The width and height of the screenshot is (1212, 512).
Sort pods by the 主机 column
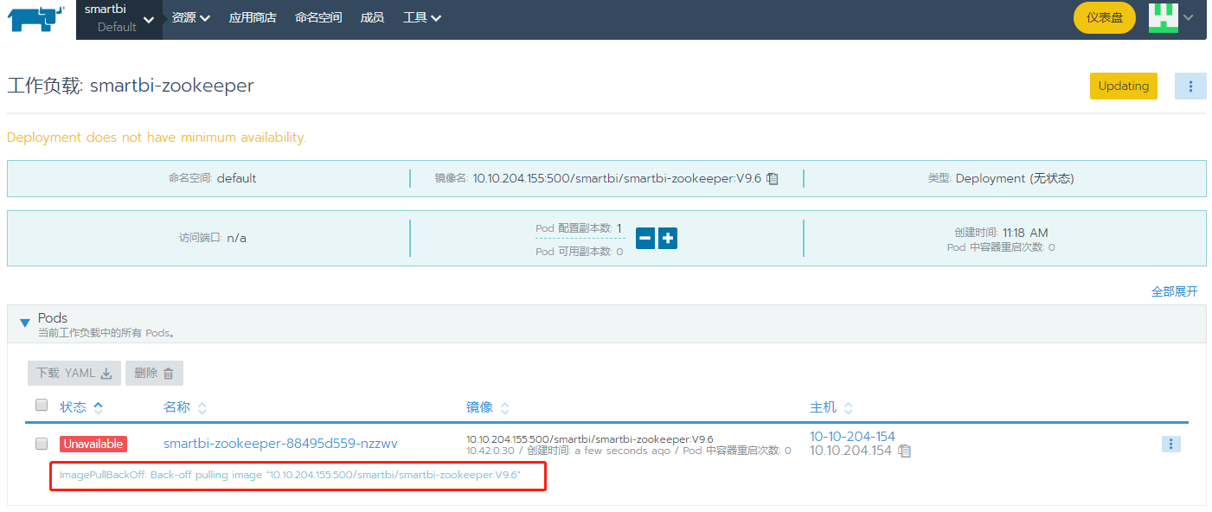coord(831,407)
